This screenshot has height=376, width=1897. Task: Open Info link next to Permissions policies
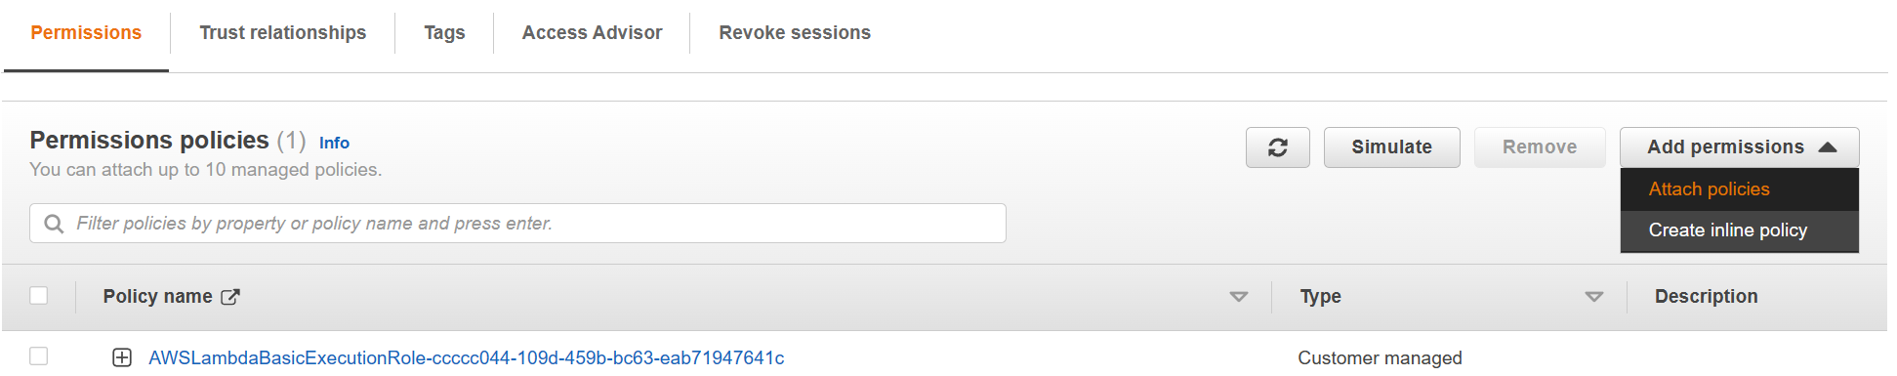coord(334,143)
